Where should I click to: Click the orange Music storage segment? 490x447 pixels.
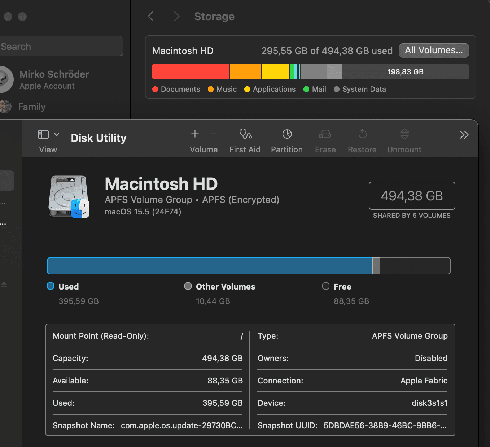pyautogui.click(x=245, y=72)
